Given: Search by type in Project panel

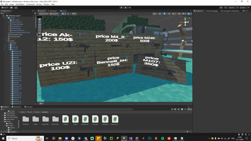Looking at the screenshot, I should 175,109.
